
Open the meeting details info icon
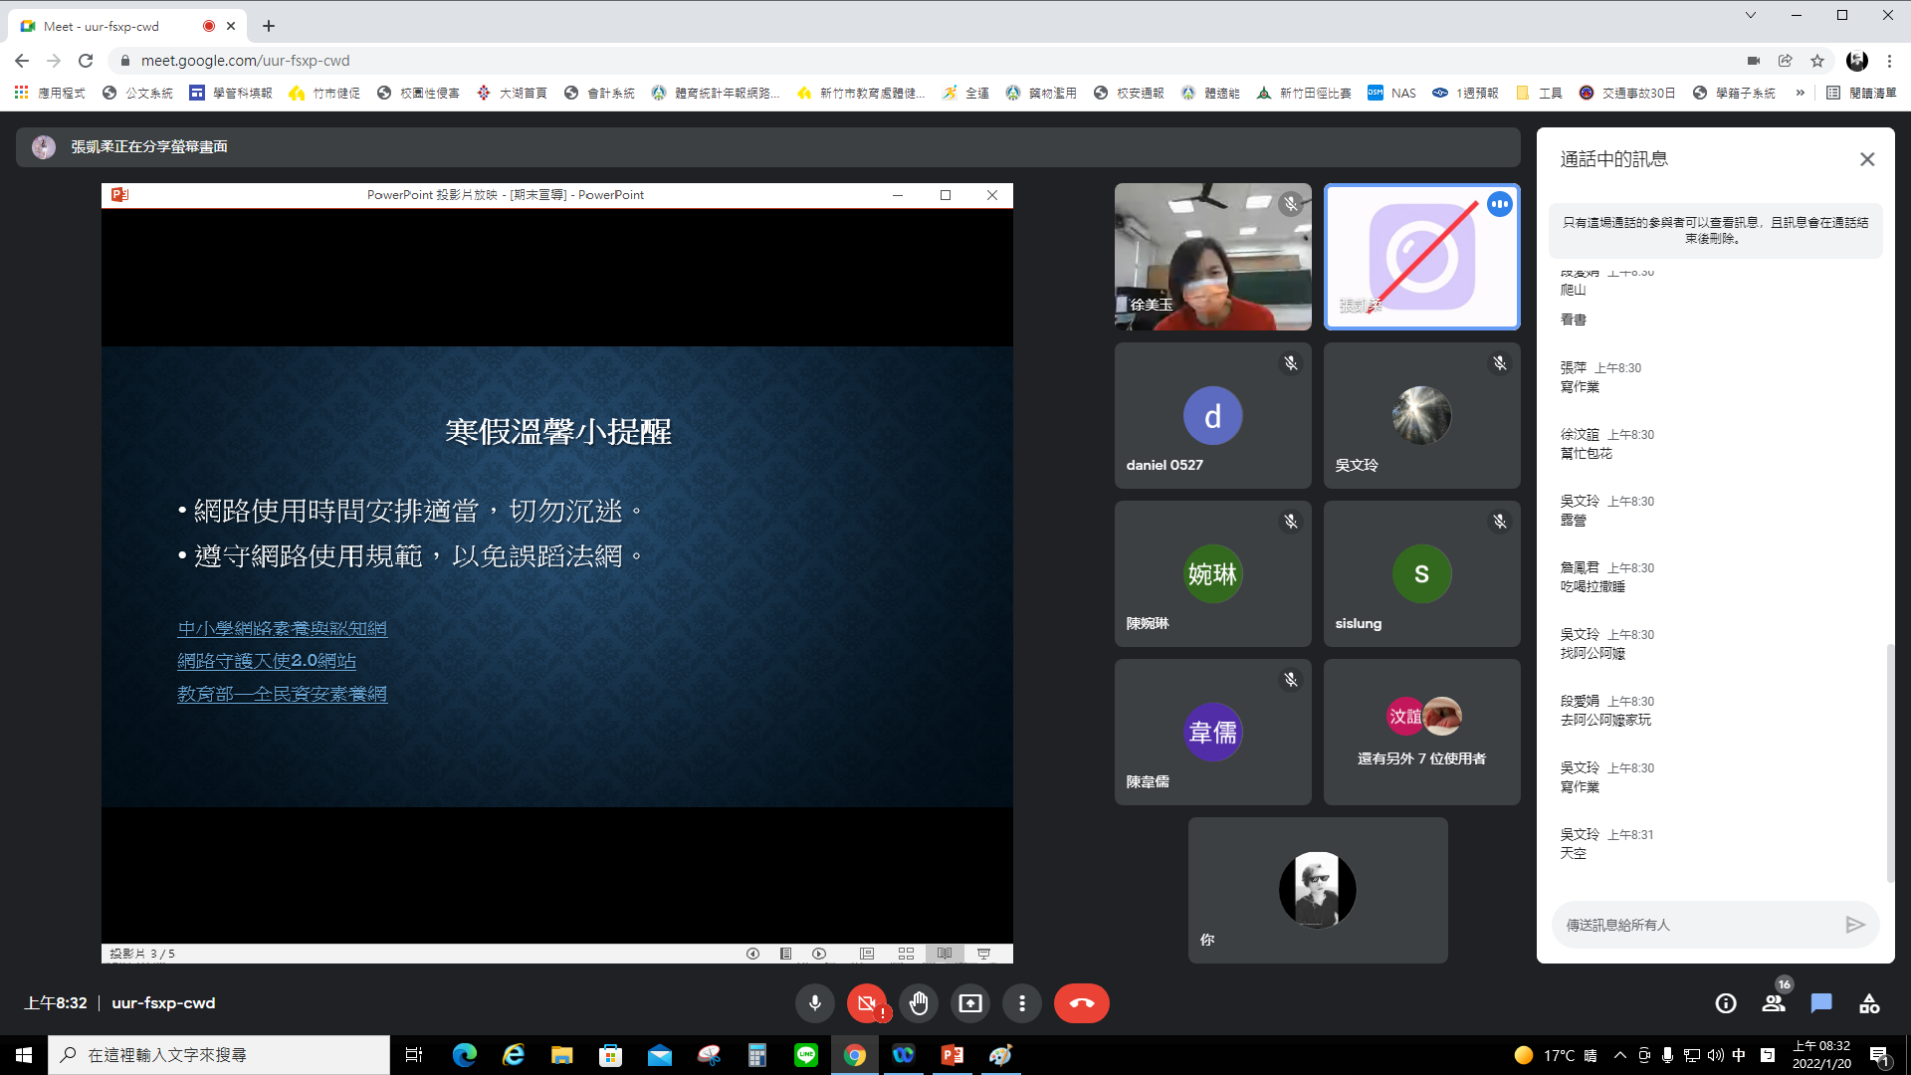click(x=1726, y=1003)
